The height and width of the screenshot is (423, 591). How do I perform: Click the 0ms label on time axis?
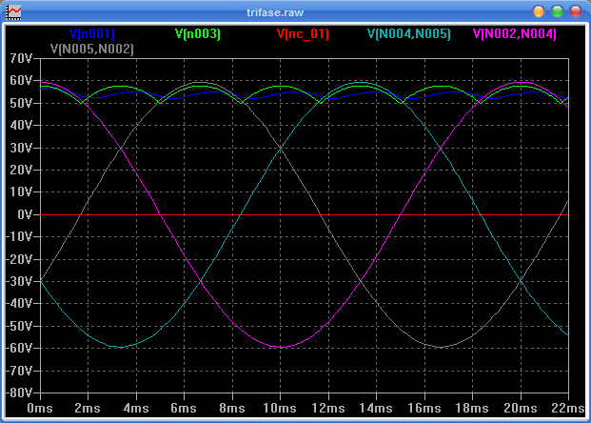(x=40, y=408)
